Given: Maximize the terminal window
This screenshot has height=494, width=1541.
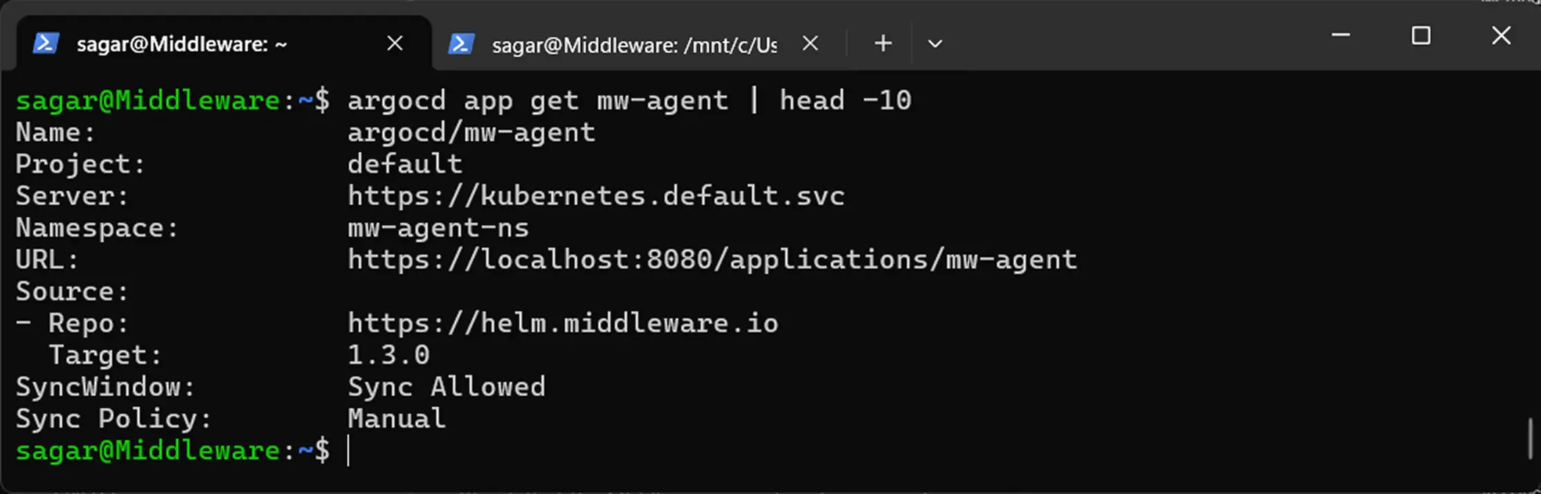Looking at the screenshot, I should click(x=1421, y=35).
